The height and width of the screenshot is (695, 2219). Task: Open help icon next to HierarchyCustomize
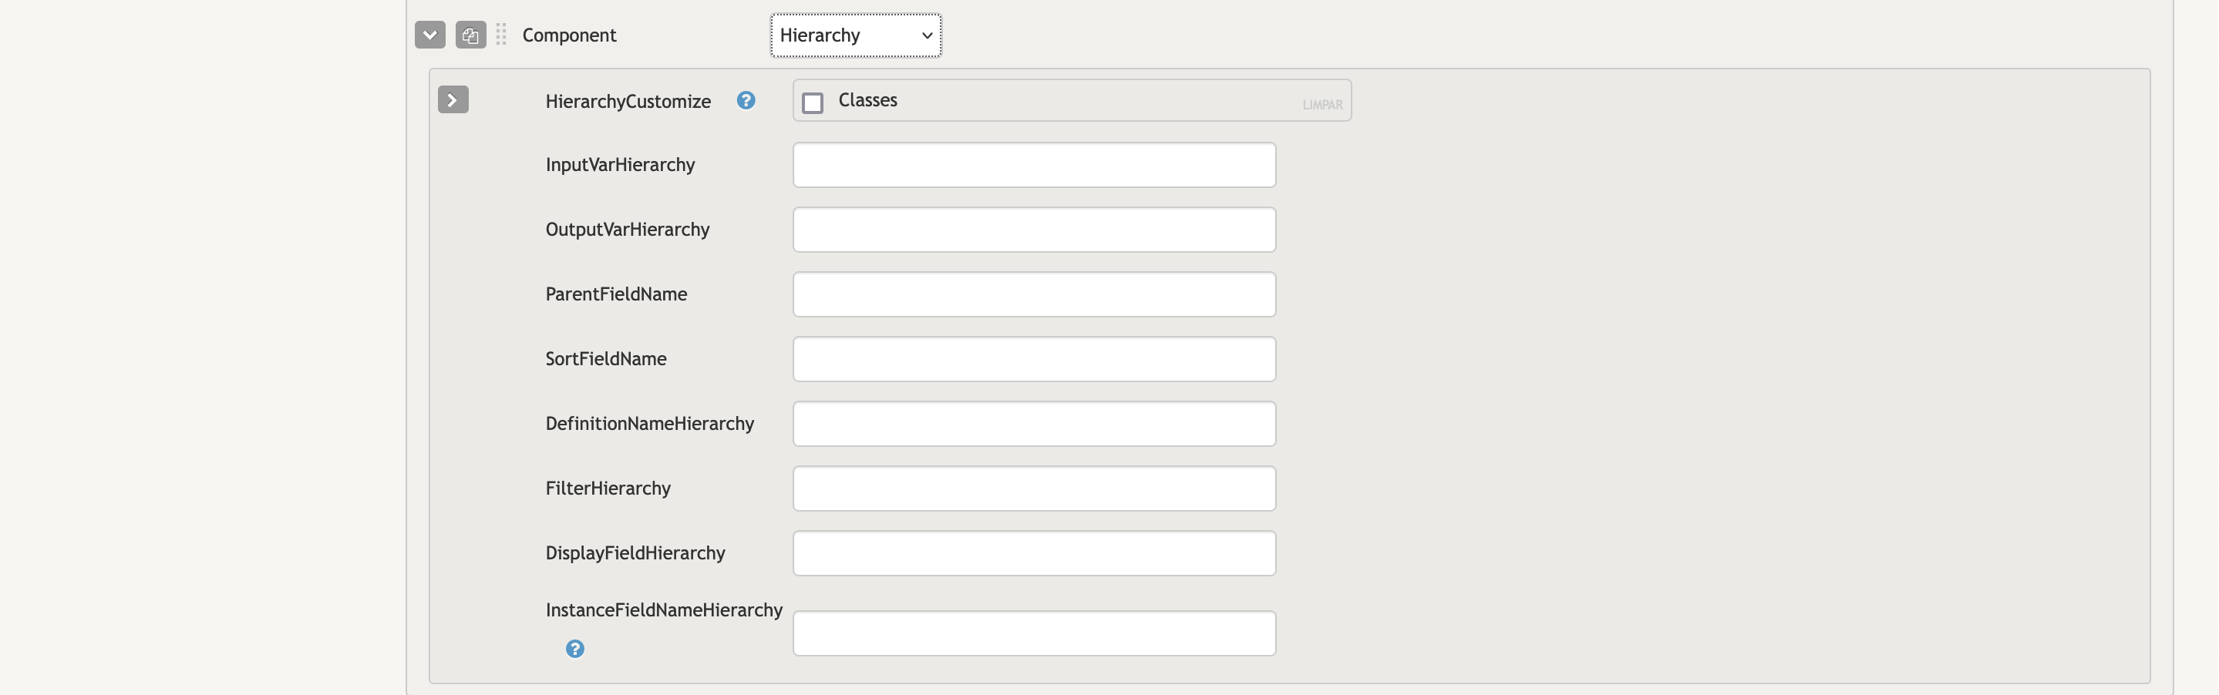coord(746,101)
